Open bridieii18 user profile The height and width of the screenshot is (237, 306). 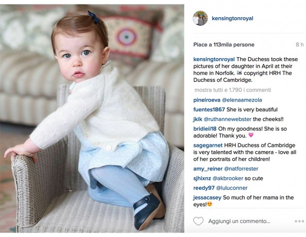coord(205,129)
